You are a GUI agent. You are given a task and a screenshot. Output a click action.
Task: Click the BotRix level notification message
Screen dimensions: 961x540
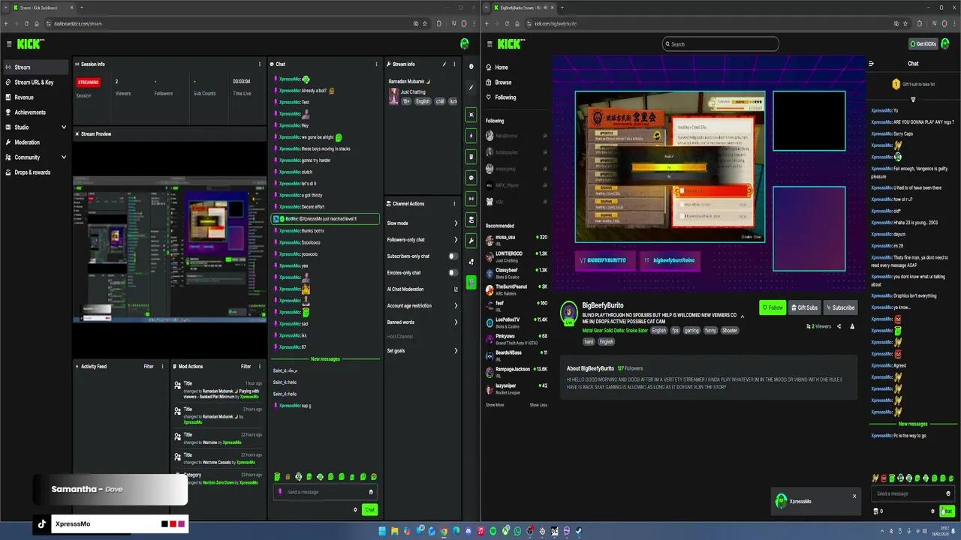[x=325, y=219]
